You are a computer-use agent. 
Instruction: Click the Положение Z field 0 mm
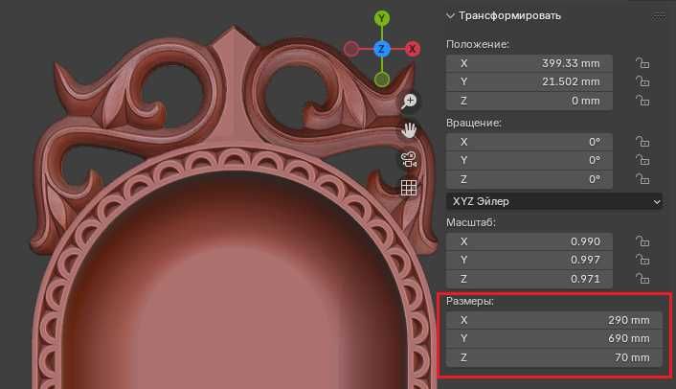(529, 101)
